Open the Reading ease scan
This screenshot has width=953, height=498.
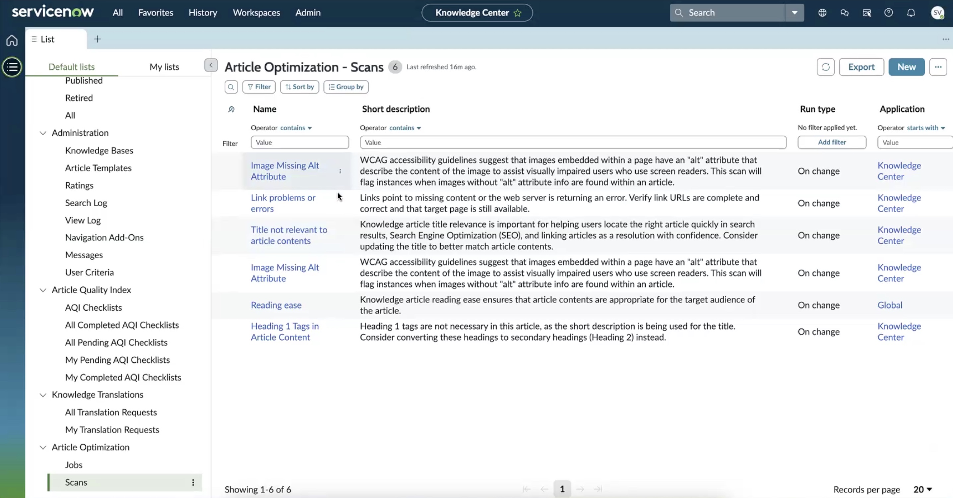[x=276, y=305]
